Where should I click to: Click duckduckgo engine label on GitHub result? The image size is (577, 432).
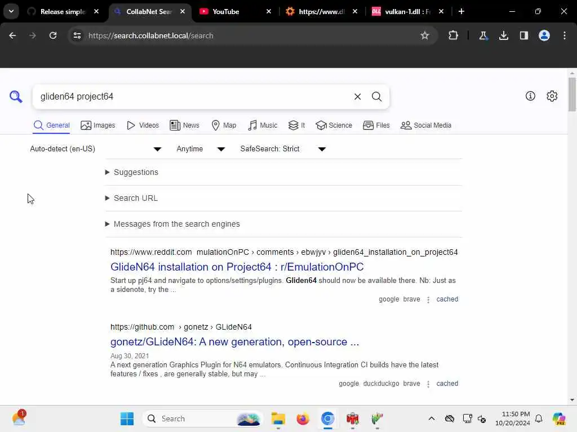381,384
